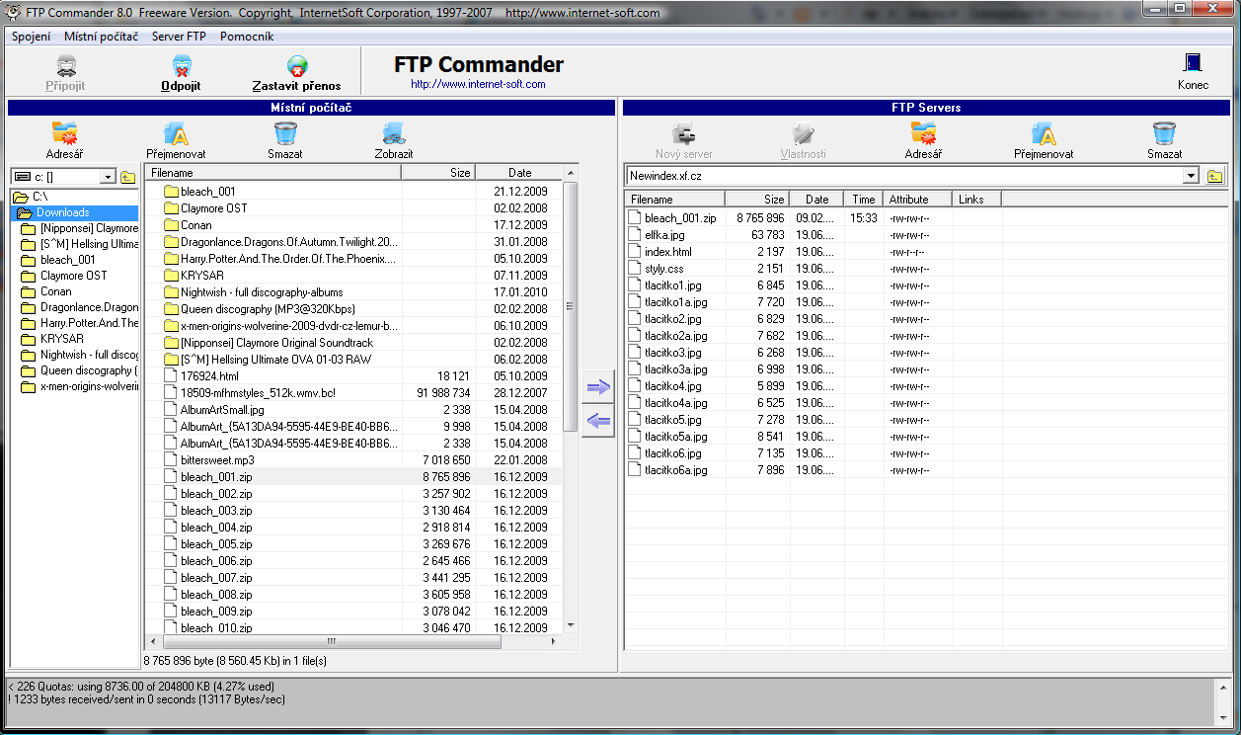
Task: Select Conan folder in the tree
Action: point(55,291)
